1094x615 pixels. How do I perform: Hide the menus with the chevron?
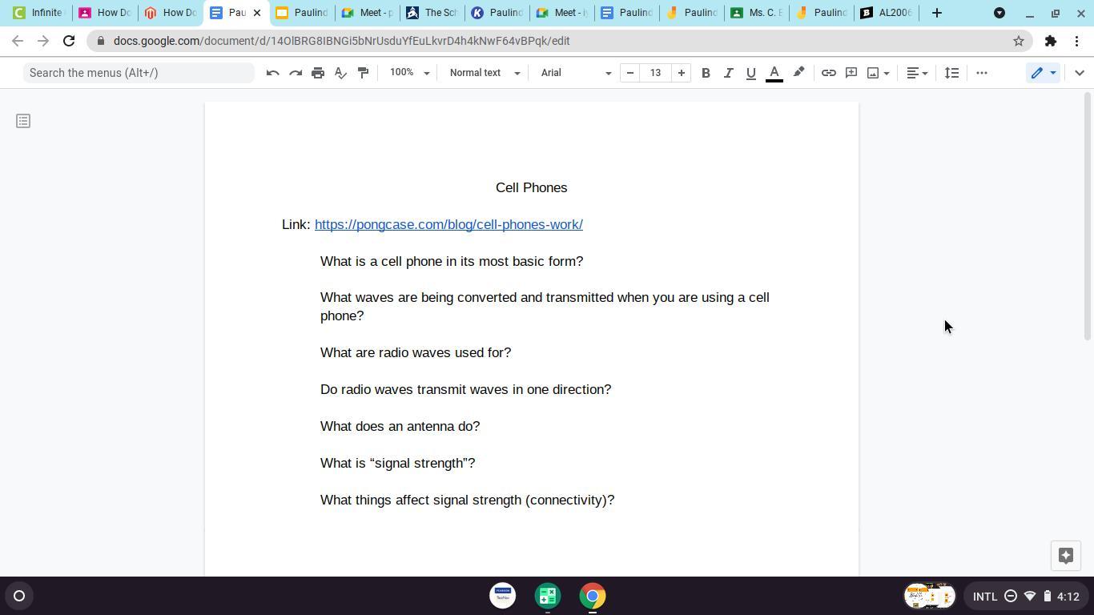pos(1080,73)
